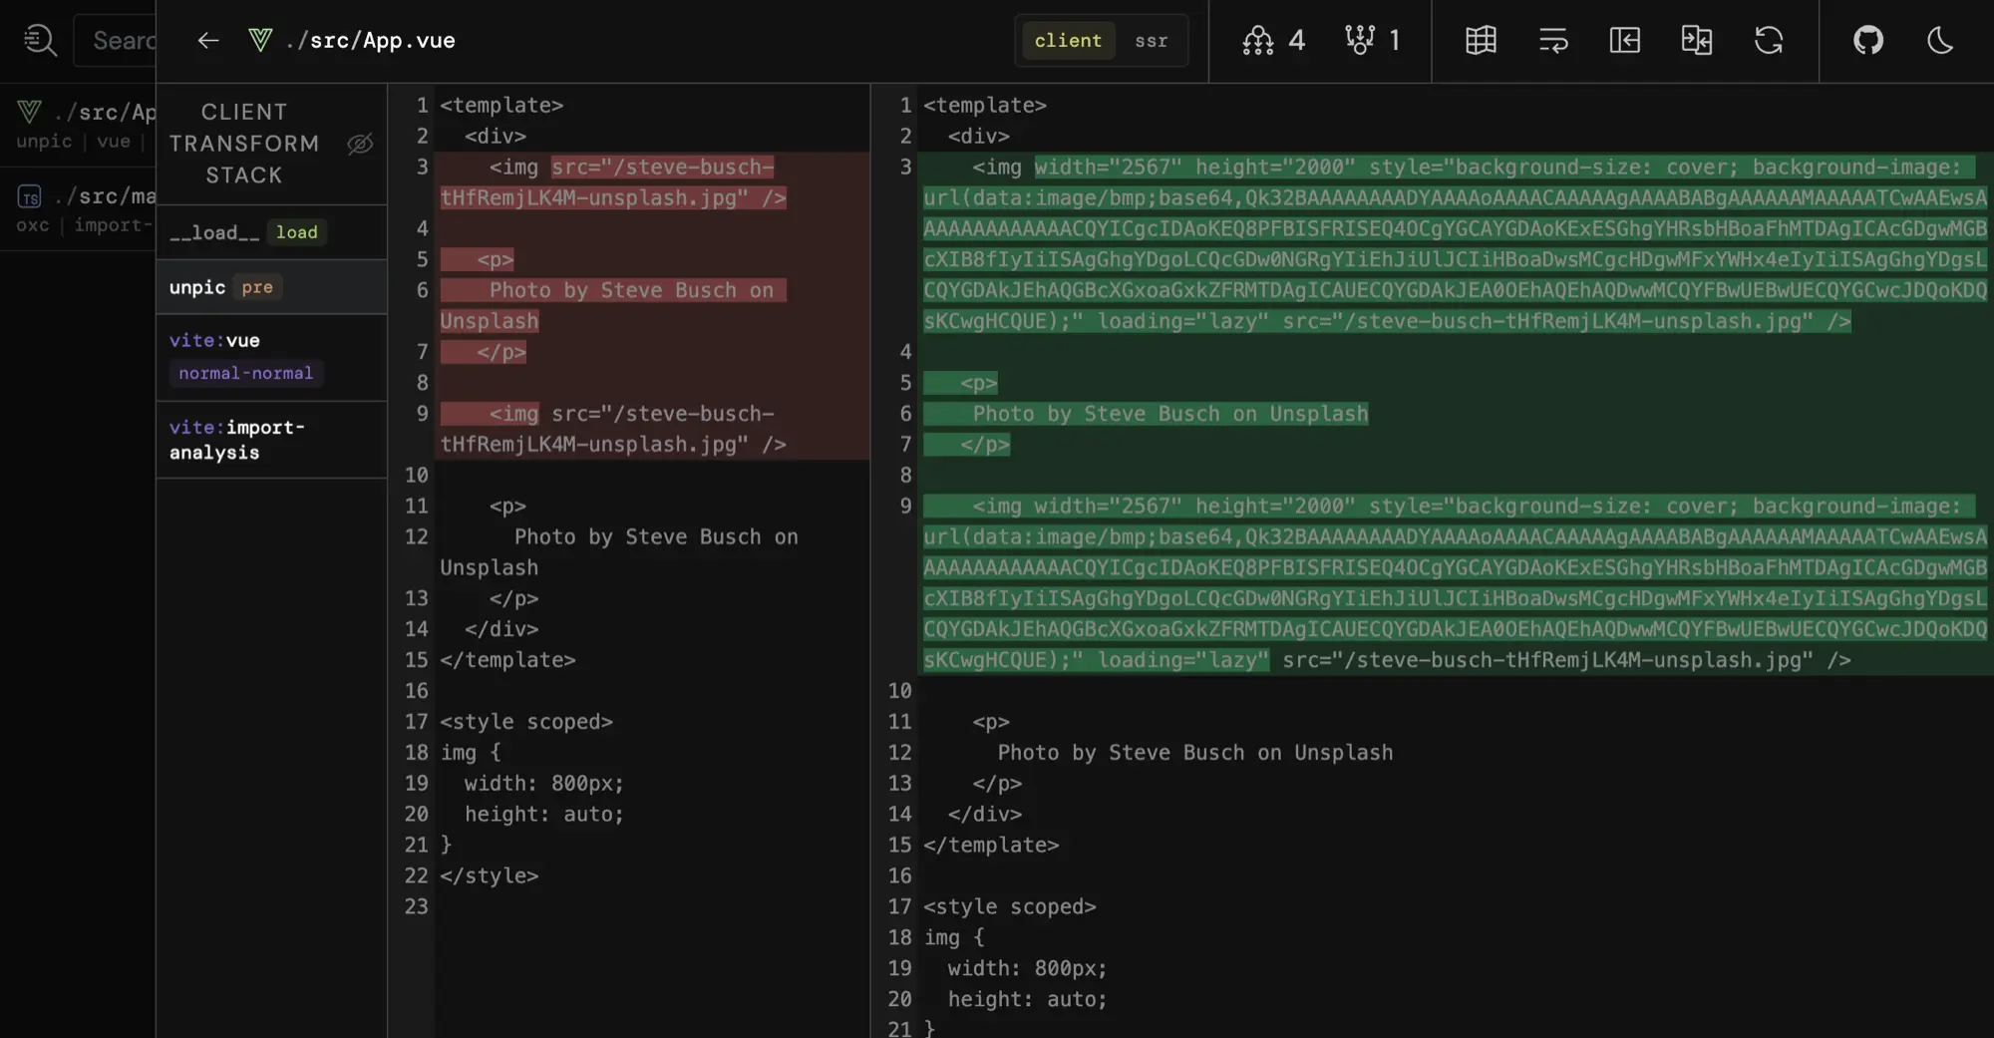Open the GitHub repository link
This screenshot has height=1038, width=1994.
(x=1866, y=41)
